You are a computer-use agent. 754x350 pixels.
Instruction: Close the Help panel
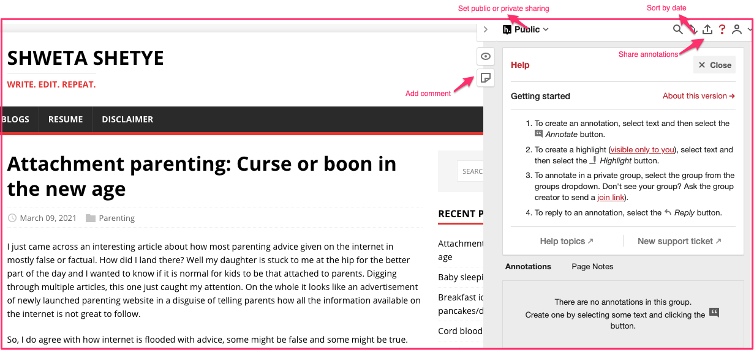coord(715,65)
